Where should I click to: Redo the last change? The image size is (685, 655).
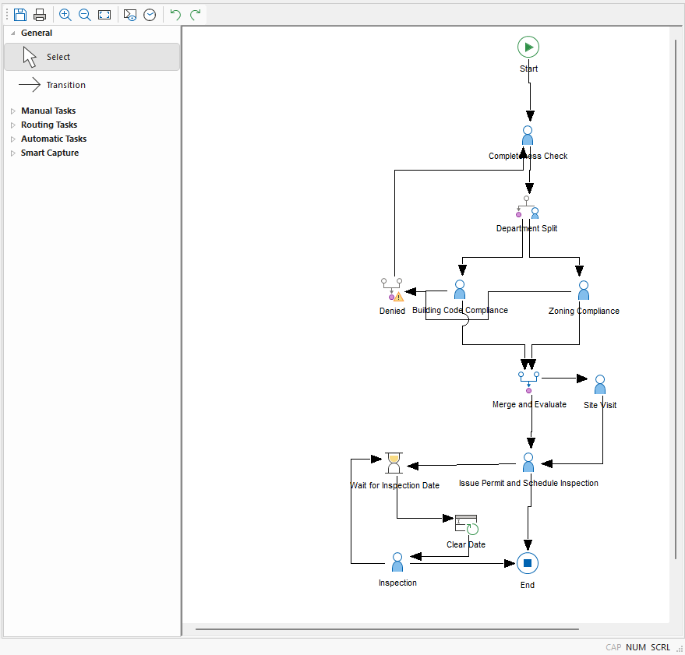(x=196, y=15)
